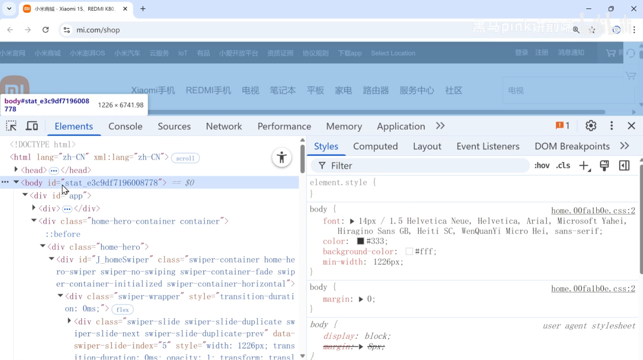Add a new style rule plus icon

(x=585, y=166)
